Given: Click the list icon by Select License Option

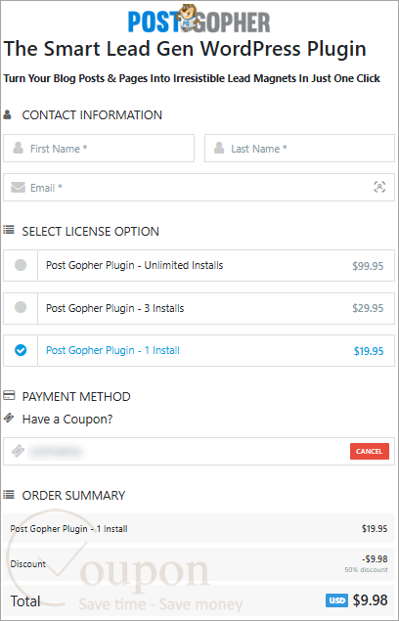Looking at the screenshot, I should [x=9, y=230].
